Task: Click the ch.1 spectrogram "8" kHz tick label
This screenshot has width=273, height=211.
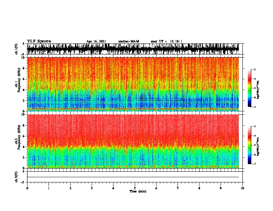Action: 24,68
